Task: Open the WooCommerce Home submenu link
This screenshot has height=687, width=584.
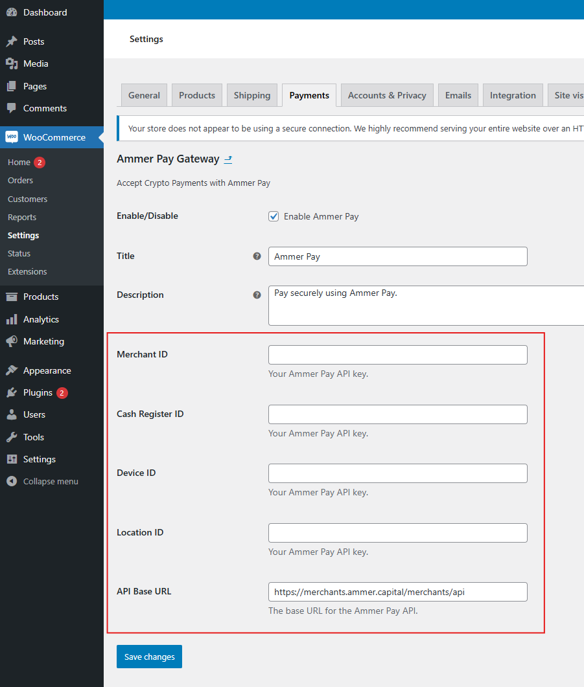Action: pos(19,162)
